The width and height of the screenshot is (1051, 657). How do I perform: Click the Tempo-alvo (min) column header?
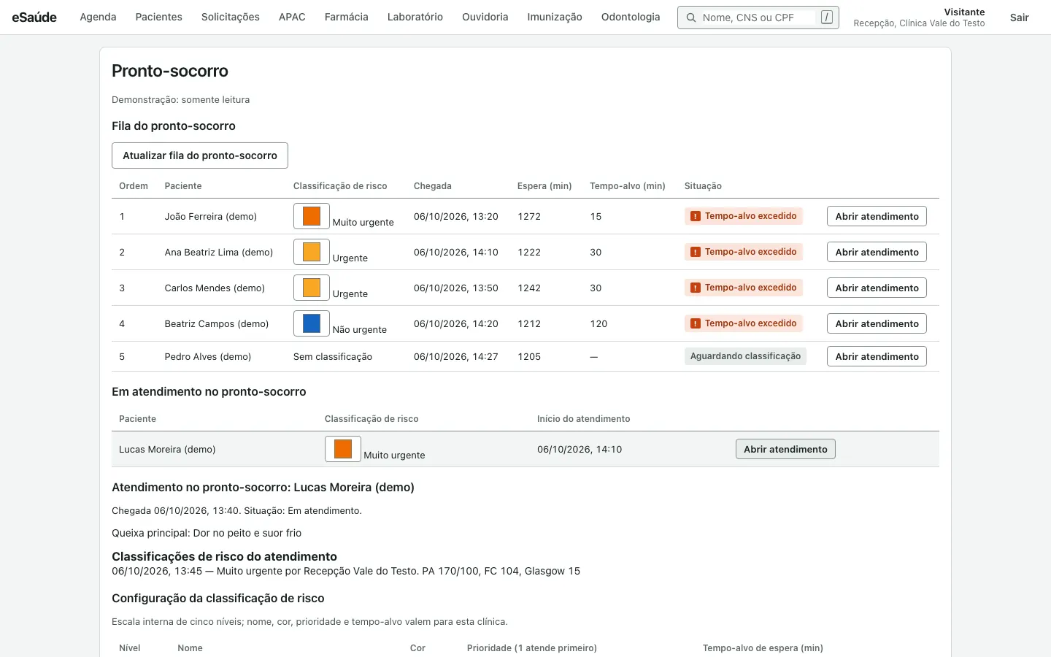[628, 186]
